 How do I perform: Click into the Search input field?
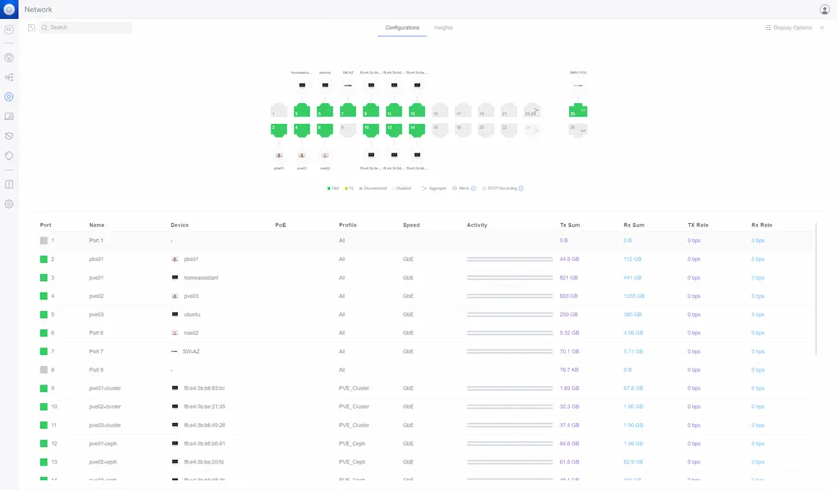(87, 28)
